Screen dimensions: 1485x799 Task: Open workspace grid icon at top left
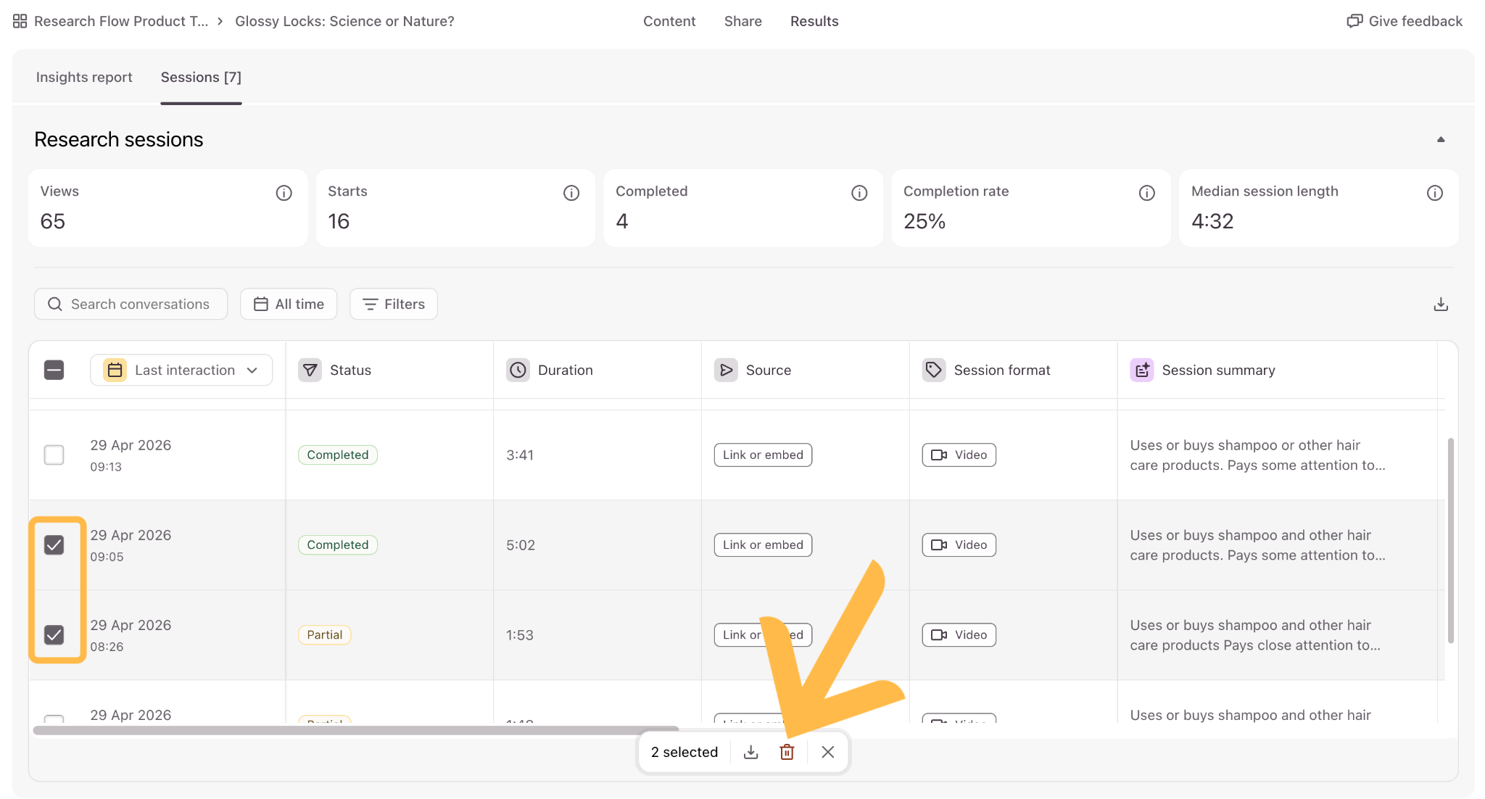20,21
